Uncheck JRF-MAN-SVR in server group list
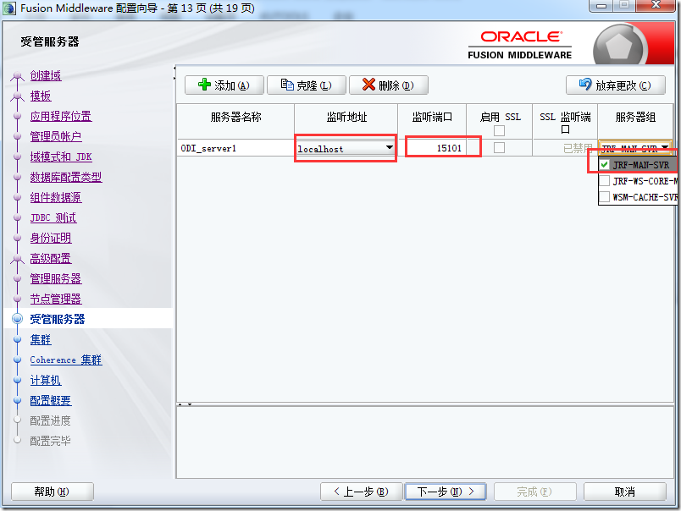Screen dimensions: 681x511 [604, 165]
